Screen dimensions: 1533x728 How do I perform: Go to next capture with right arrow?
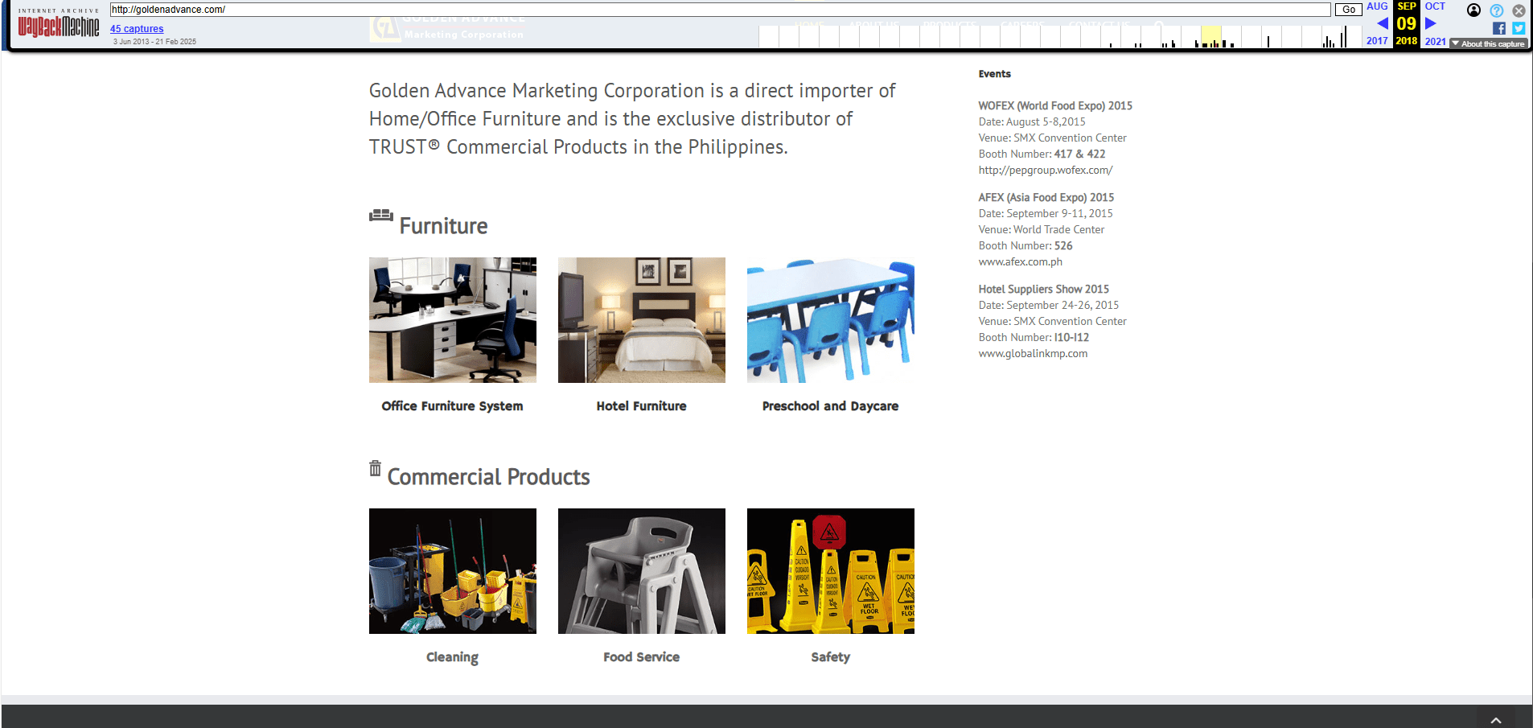pyautogui.click(x=1430, y=23)
